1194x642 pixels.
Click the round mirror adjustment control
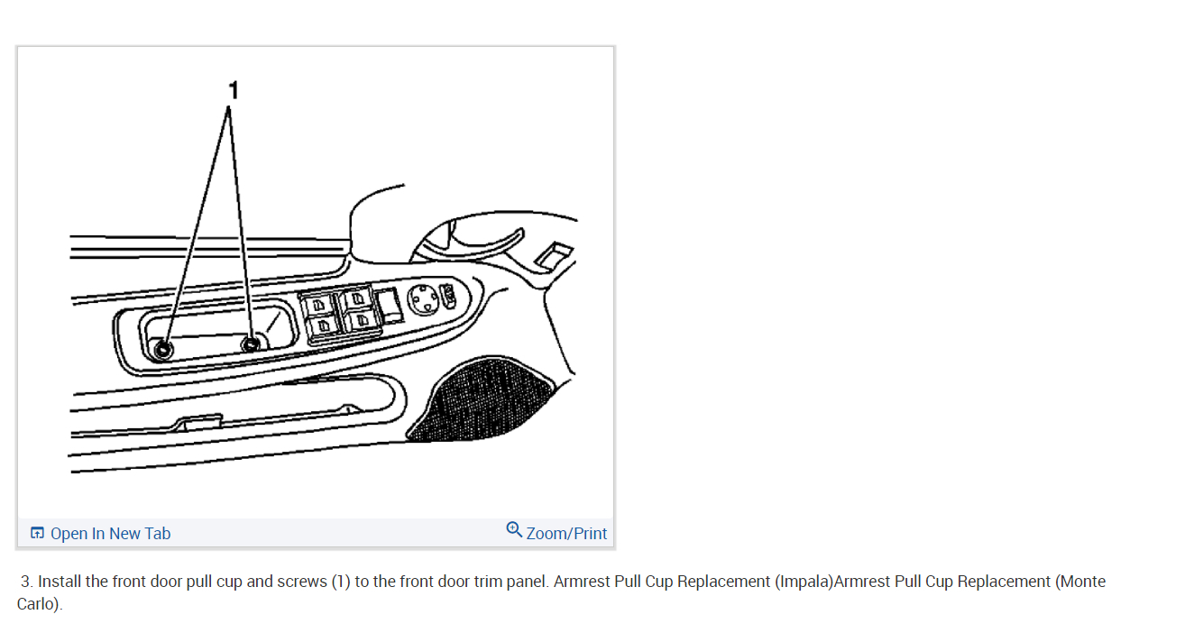(421, 299)
